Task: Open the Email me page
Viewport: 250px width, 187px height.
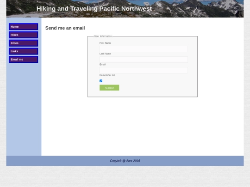Action: [24, 59]
